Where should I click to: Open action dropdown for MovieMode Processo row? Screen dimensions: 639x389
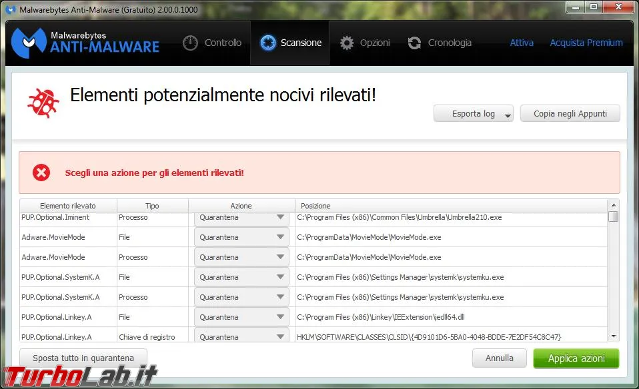coord(241,256)
